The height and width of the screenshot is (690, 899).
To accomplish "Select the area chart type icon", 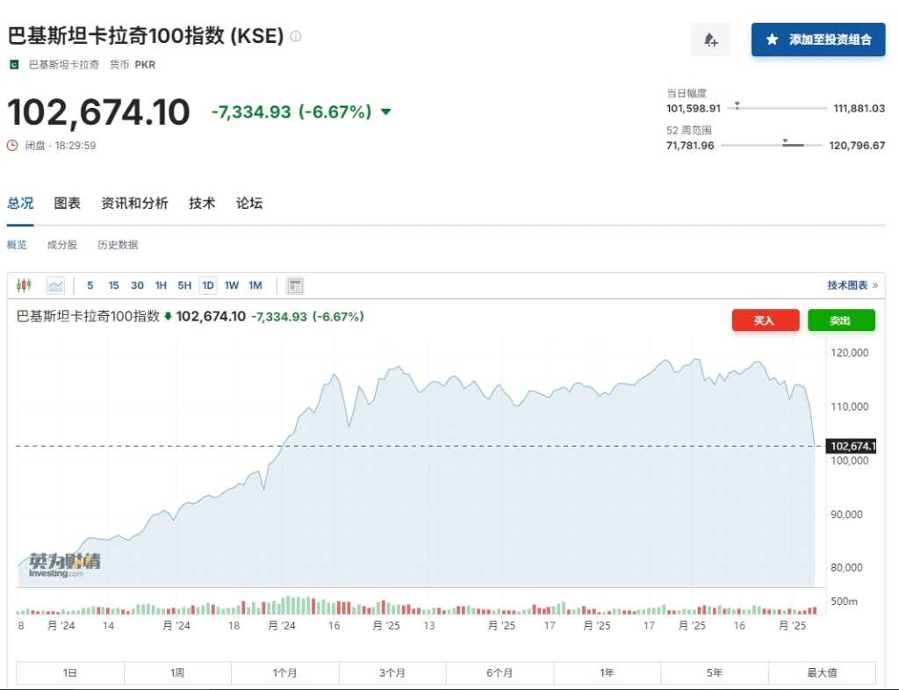I will point(55,285).
